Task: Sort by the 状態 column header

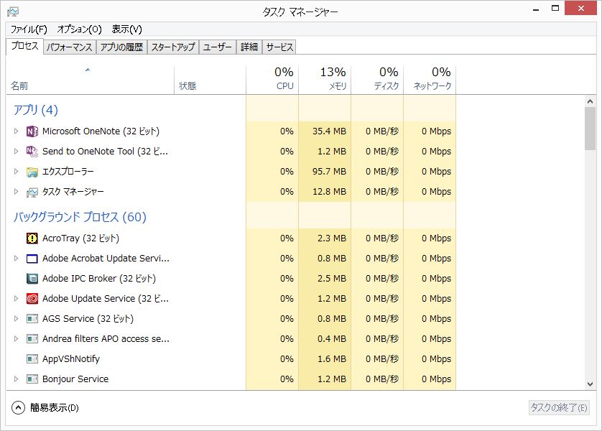Action: (x=210, y=80)
